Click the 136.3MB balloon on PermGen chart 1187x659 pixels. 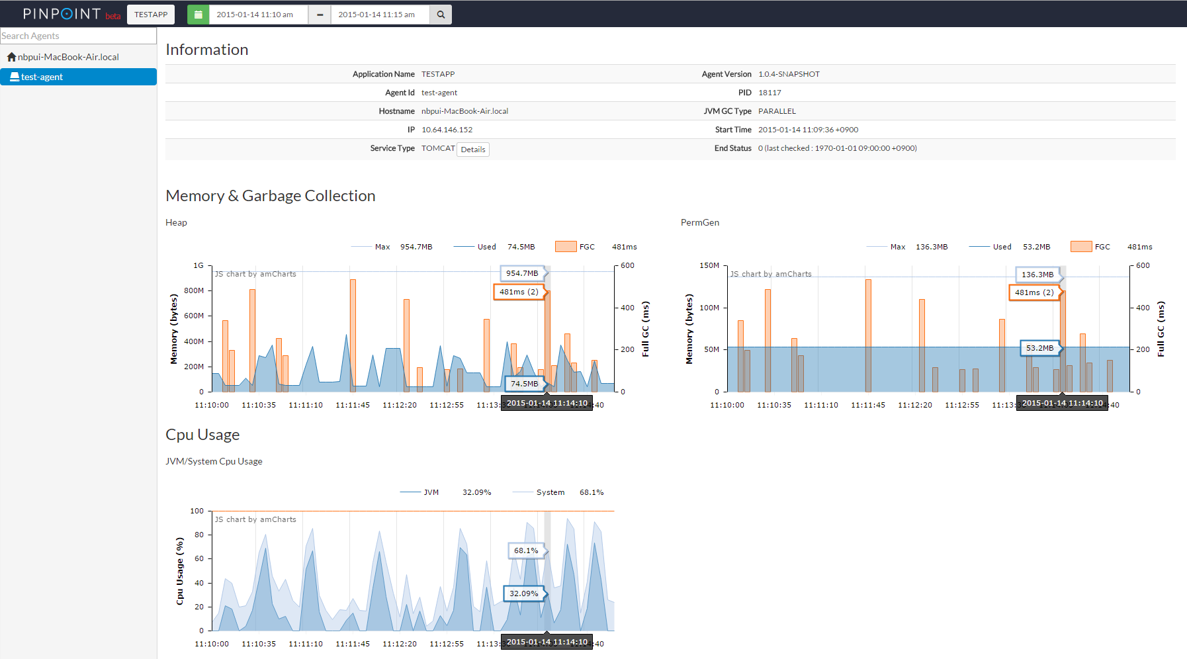click(1037, 275)
